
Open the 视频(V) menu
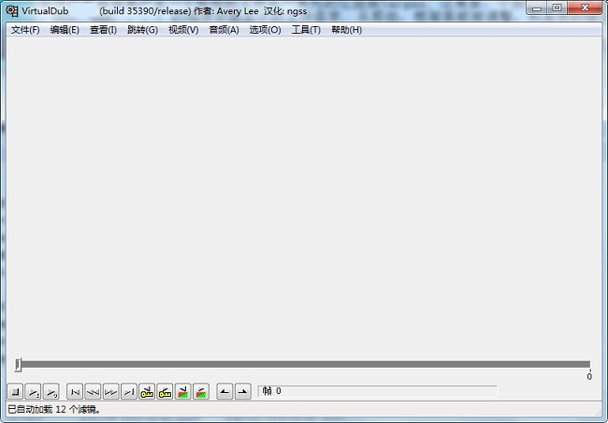pos(183,30)
